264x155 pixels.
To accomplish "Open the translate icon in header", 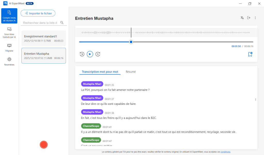I will point(242,18).
